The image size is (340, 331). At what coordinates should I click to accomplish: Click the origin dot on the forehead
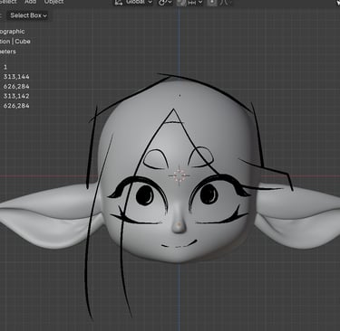click(x=180, y=96)
